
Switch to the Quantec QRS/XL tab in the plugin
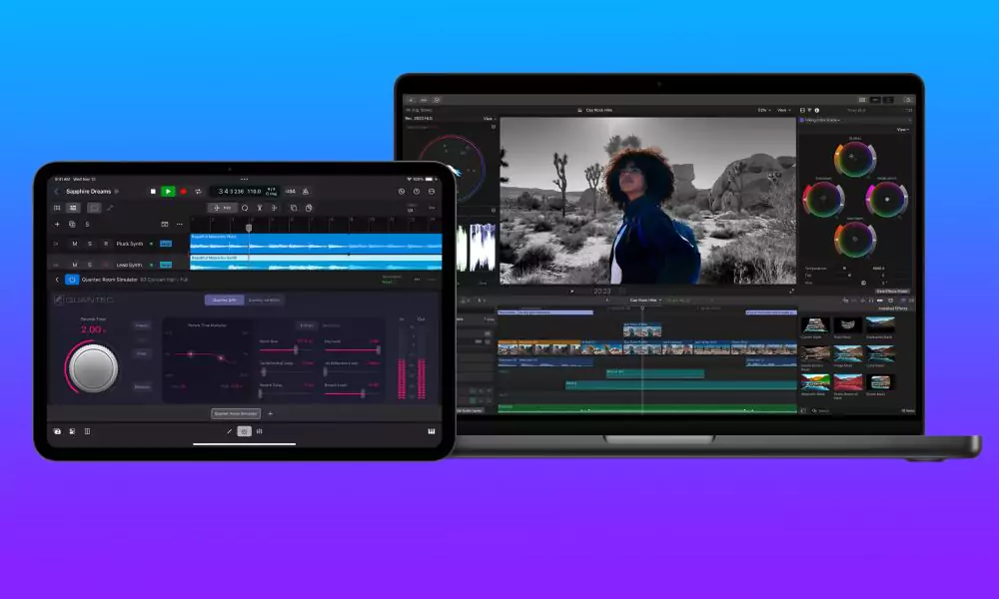(x=263, y=300)
